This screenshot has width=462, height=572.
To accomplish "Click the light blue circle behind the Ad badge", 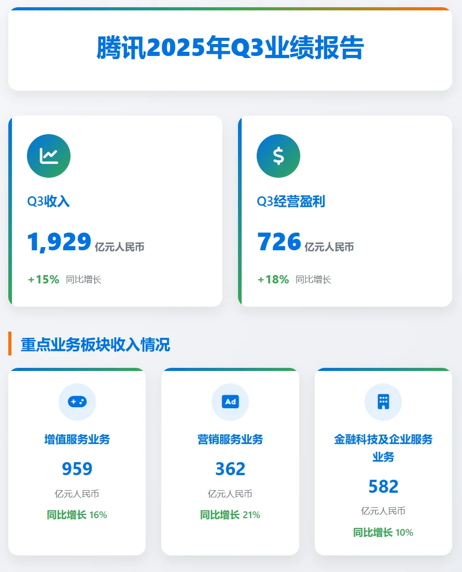I will coord(230,402).
